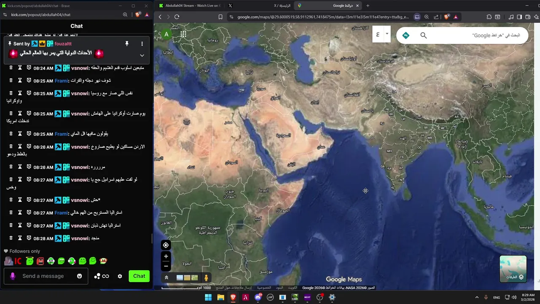Click the blue directions diamond icon
The width and height of the screenshot is (540, 304).
click(406, 35)
